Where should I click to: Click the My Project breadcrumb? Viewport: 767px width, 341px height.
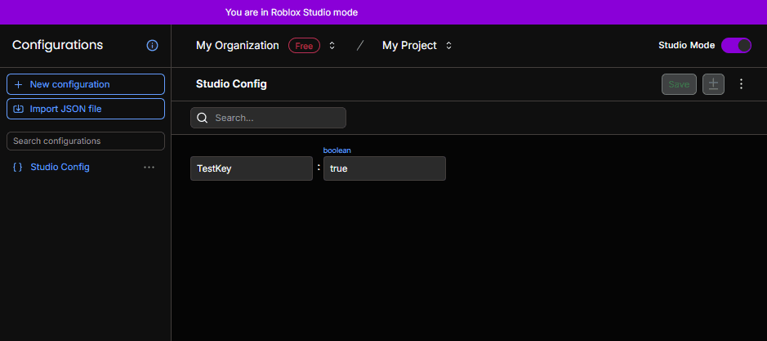click(x=409, y=46)
